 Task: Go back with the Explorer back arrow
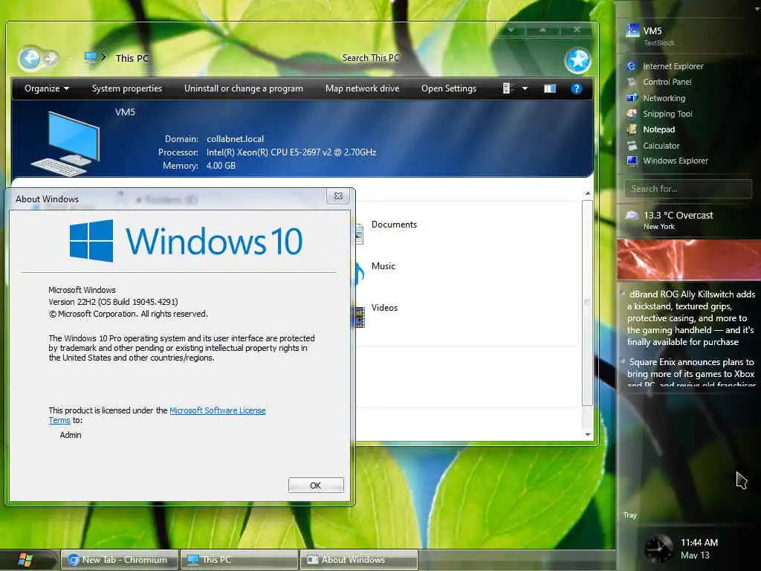[x=30, y=59]
